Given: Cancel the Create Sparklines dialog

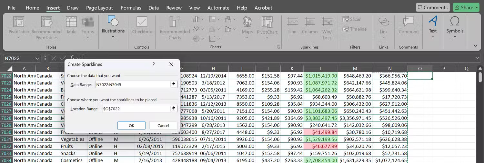Looking at the screenshot, I should coord(163,126).
